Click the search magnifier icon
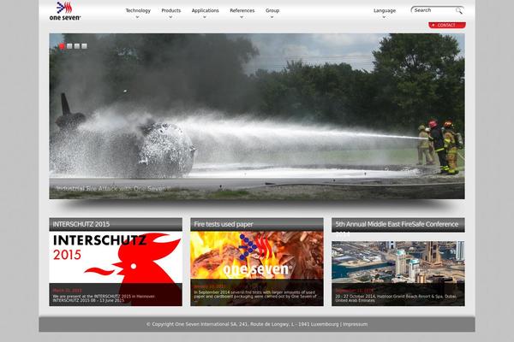Image resolution: width=514 pixels, height=342 pixels. (458, 11)
